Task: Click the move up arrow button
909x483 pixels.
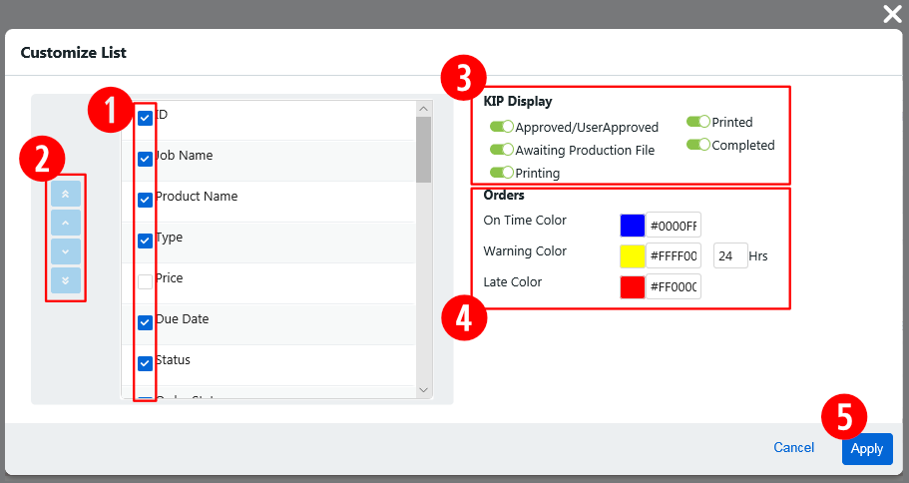Action: coord(65,223)
